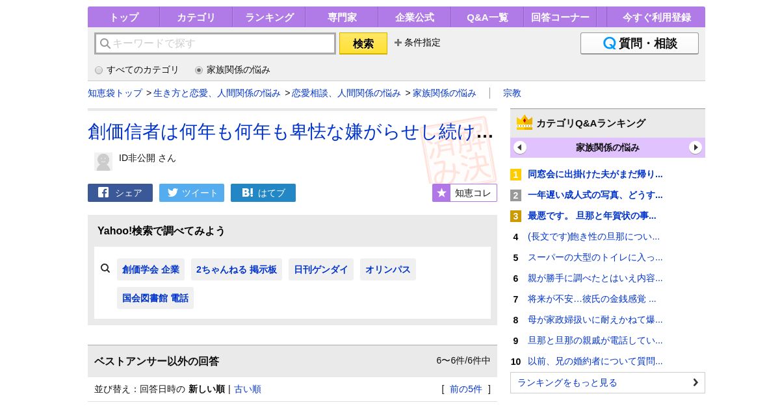Screen dimensions: 780x409
Task: Open ranking 5: スーパーの大型のトイレ
Action: 595,257
